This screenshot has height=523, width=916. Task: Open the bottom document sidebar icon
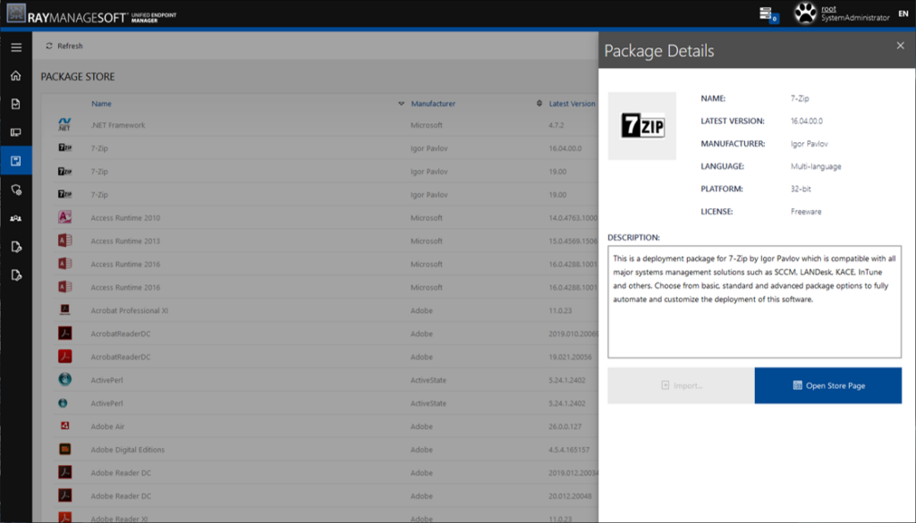pos(16,275)
